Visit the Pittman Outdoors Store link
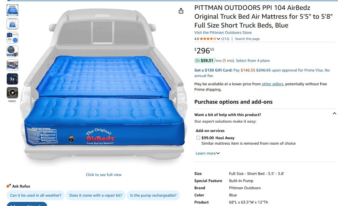The height and width of the screenshot is (206, 338). point(223,32)
